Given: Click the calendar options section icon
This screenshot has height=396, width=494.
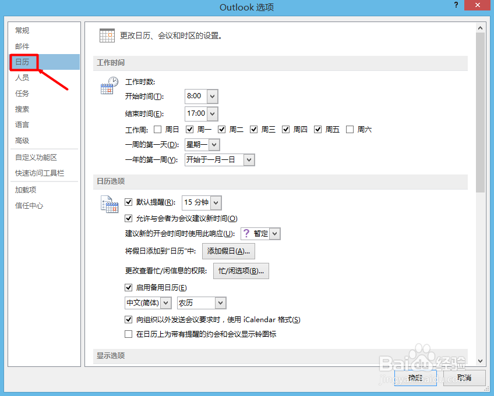Looking at the screenshot, I should tap(110, 205).
